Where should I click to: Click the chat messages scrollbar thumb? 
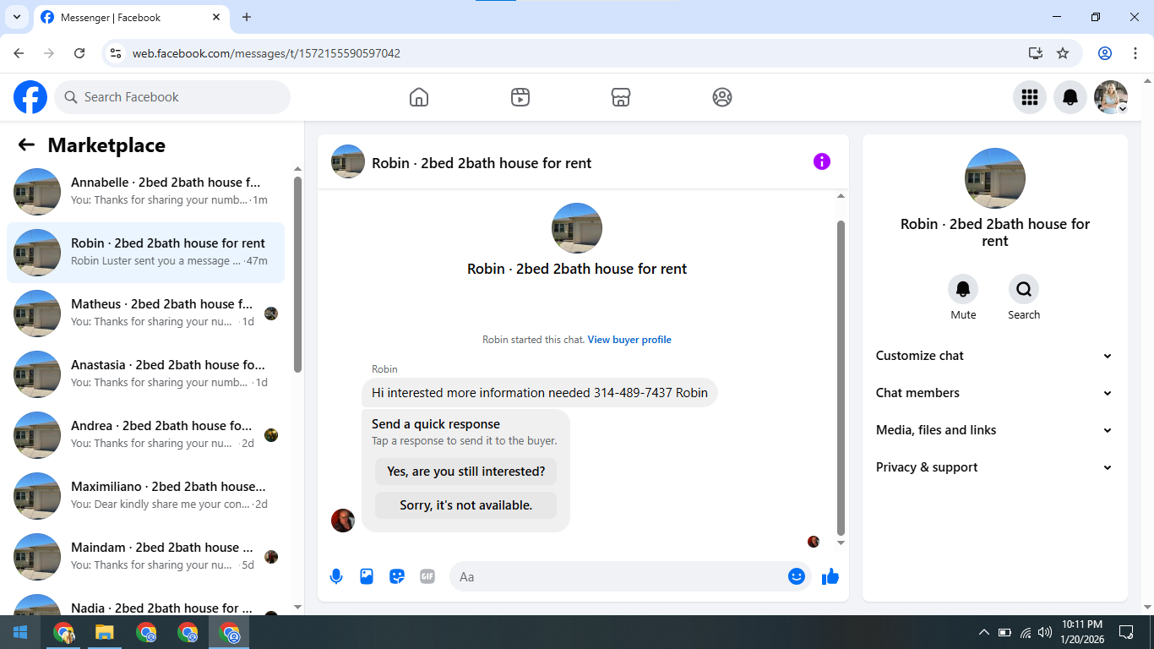point(841,378)
